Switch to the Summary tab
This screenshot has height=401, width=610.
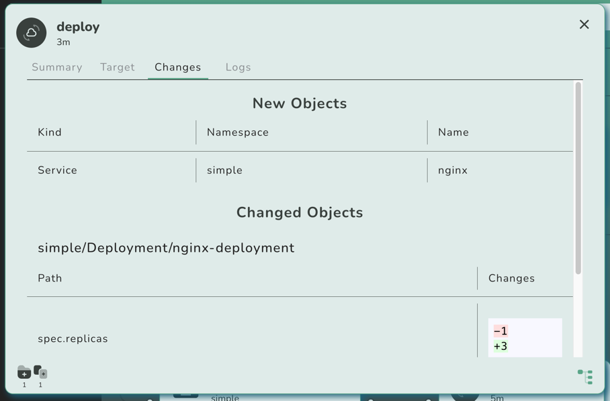pos(57,67)
